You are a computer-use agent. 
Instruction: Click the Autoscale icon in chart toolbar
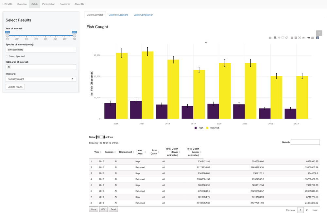coord(300,38)
